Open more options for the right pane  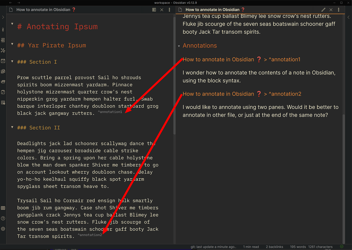tap(338, 10)
